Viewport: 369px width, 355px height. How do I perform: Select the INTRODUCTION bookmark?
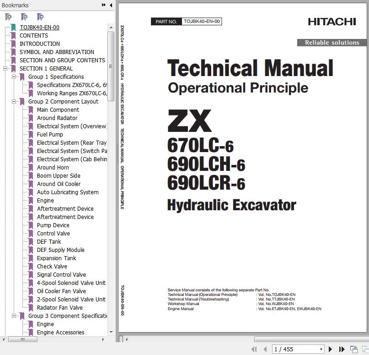[39, 44]
